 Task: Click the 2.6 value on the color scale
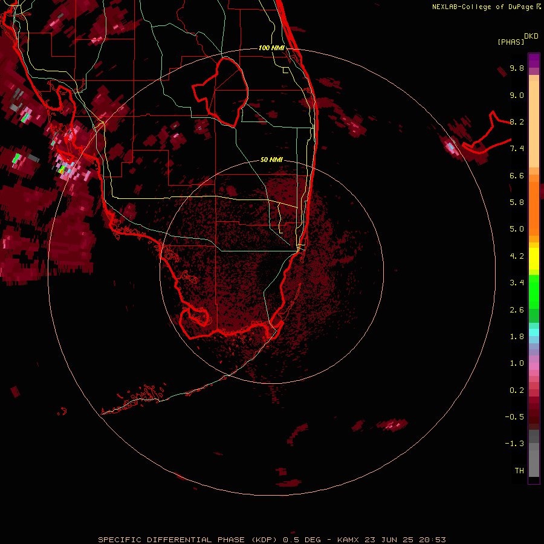(x=517, y=310)
